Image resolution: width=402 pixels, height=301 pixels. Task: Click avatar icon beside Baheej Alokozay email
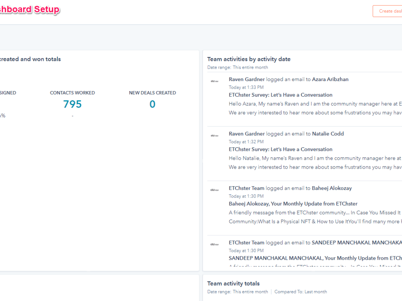coord(215,190)
